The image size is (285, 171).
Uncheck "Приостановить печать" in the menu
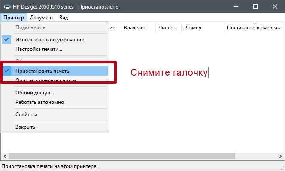pos(42,71)
